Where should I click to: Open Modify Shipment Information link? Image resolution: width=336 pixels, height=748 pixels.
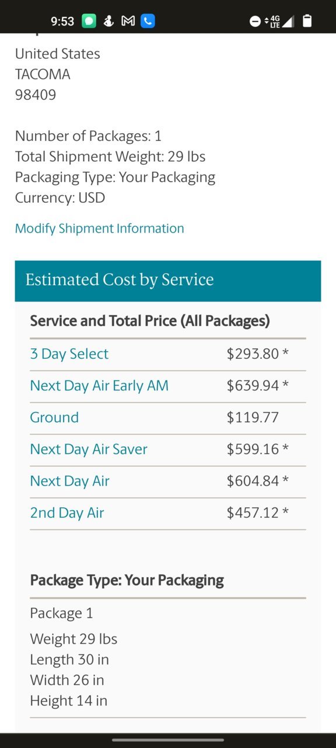(100, 228)
